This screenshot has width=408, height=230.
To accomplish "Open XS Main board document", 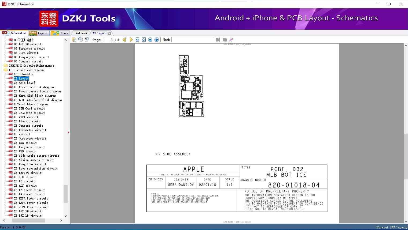I will pyautogui.click(x=25, y=83).
